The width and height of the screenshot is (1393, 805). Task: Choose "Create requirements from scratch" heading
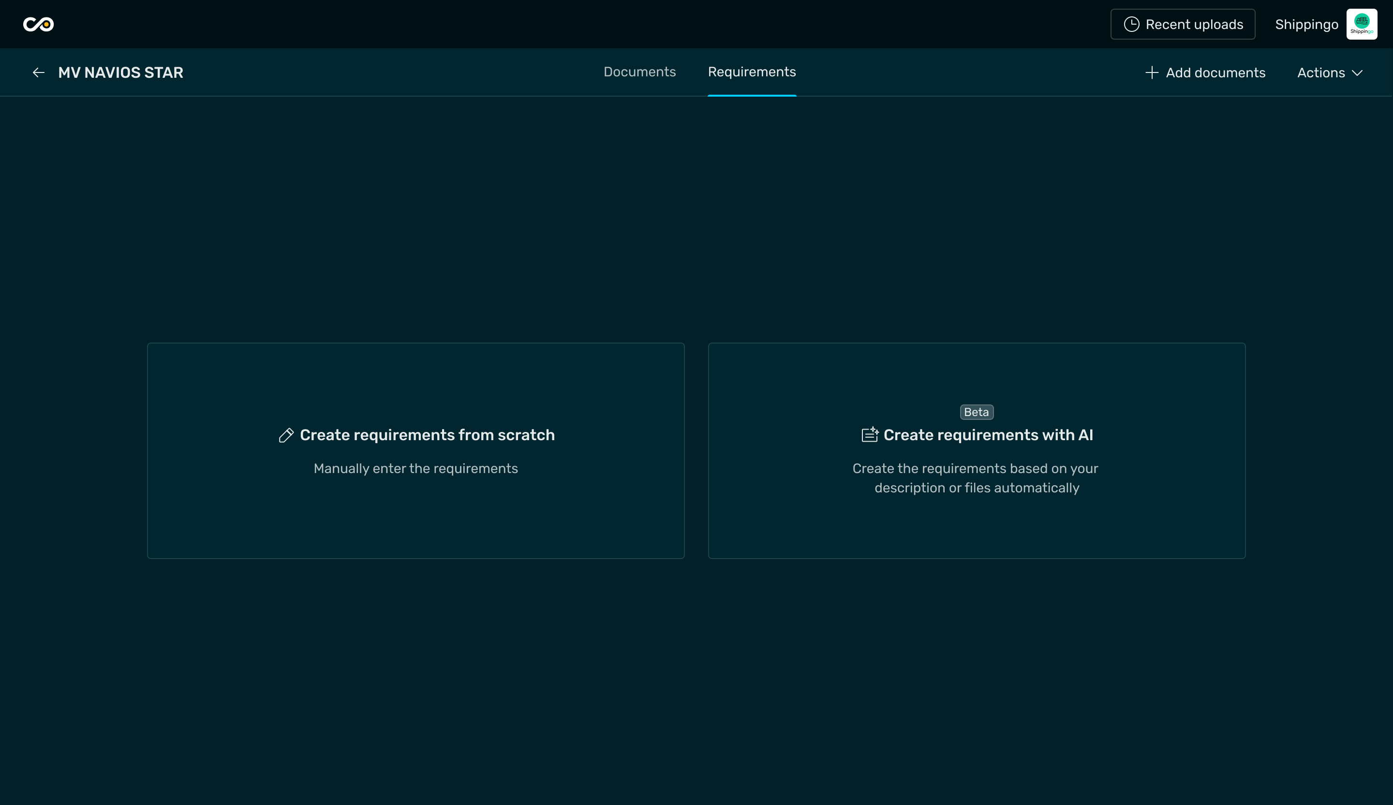pos(427,435)
